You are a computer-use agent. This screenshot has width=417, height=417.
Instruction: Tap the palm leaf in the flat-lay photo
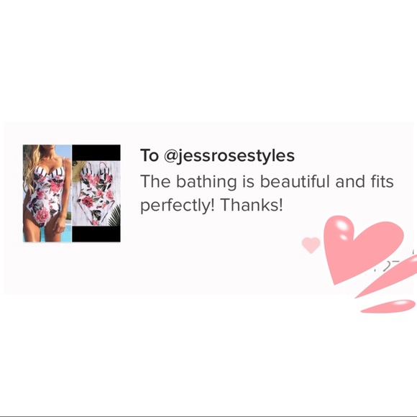115,216
